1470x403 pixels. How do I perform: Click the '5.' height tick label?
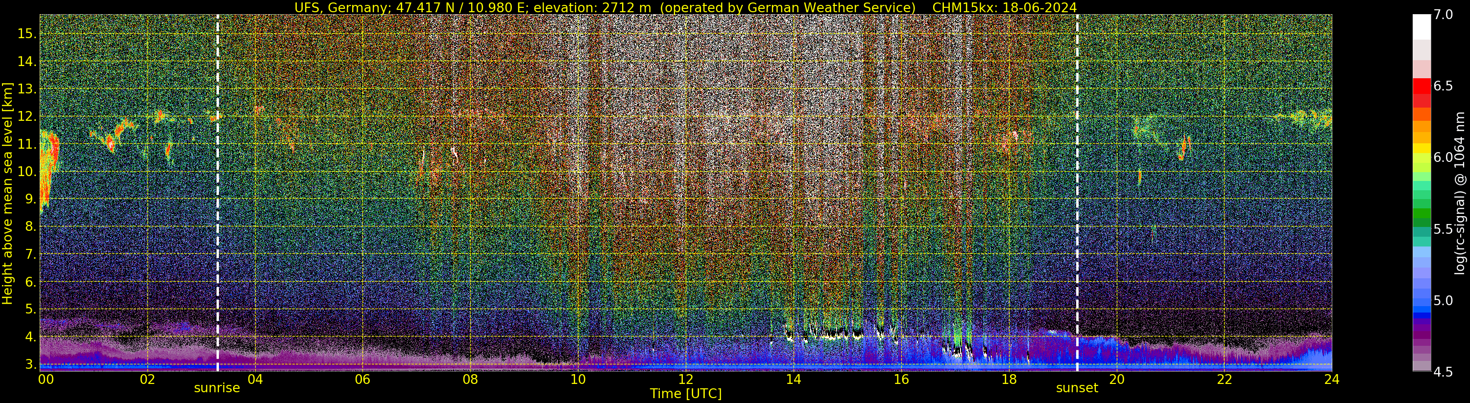tap(30, 309)
